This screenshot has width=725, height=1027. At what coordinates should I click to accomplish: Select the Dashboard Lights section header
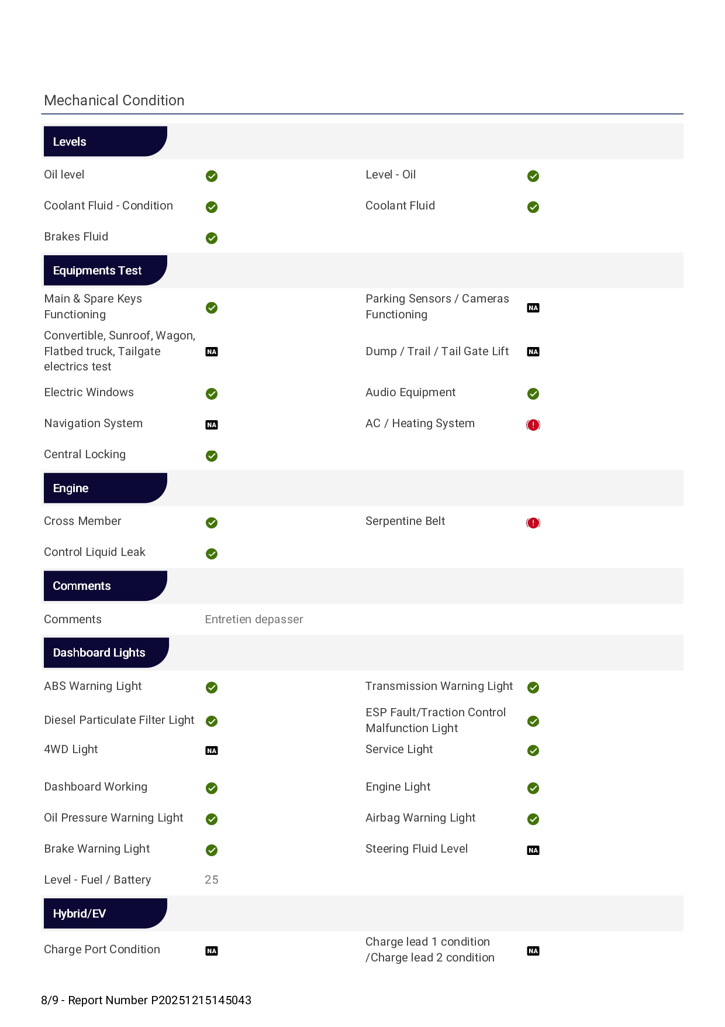click(105, 652)
